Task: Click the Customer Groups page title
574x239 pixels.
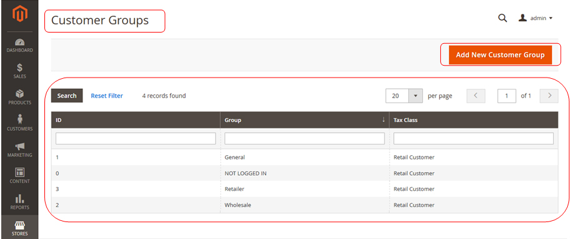Action: click(x=100, y=20)
